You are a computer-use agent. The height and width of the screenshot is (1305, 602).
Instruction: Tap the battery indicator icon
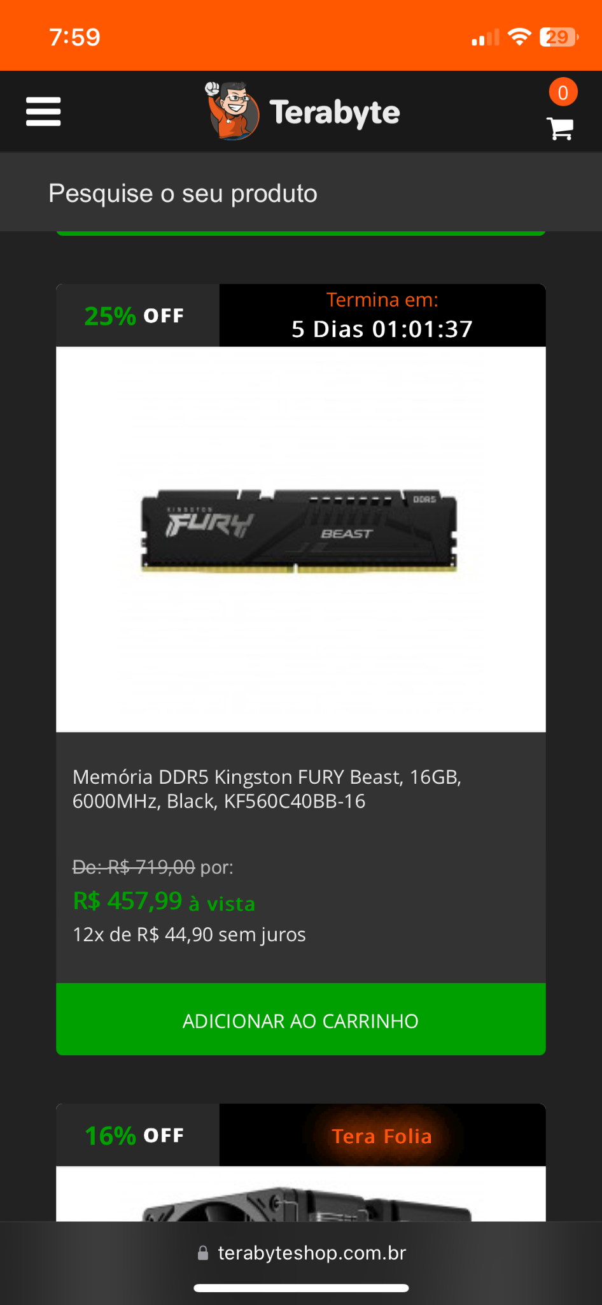[x=559, y=37]
